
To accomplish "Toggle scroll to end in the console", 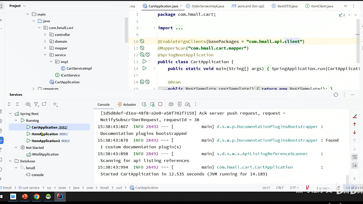I will point(354,165).
